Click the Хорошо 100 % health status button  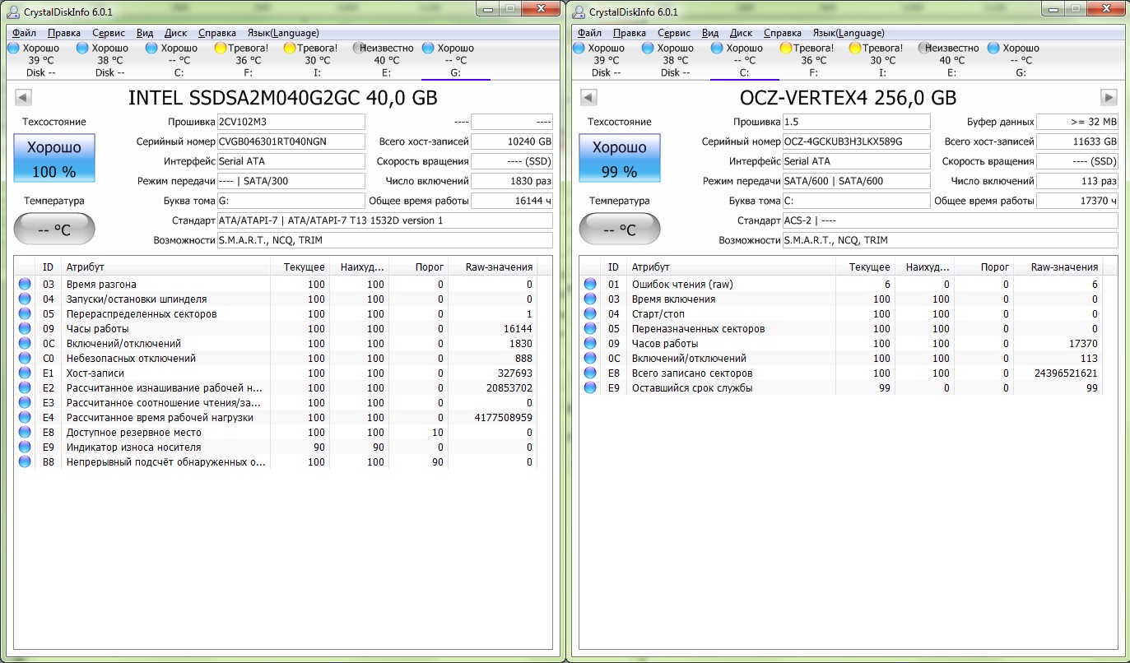pyautogui.click(x=54, y=159)
